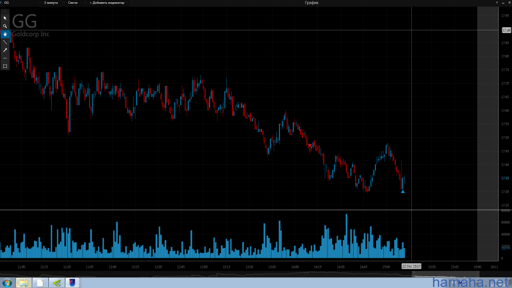
Task: Open the '1 минута' timeframe dropdown
Action: (x=51, y=3)
